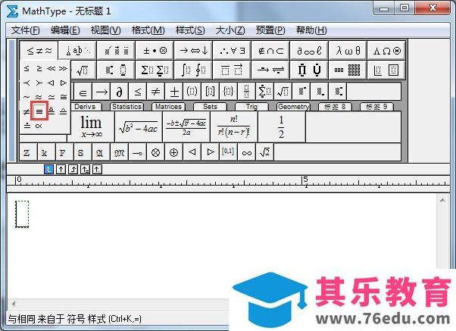Open the summation templates palette

(155, 70)
